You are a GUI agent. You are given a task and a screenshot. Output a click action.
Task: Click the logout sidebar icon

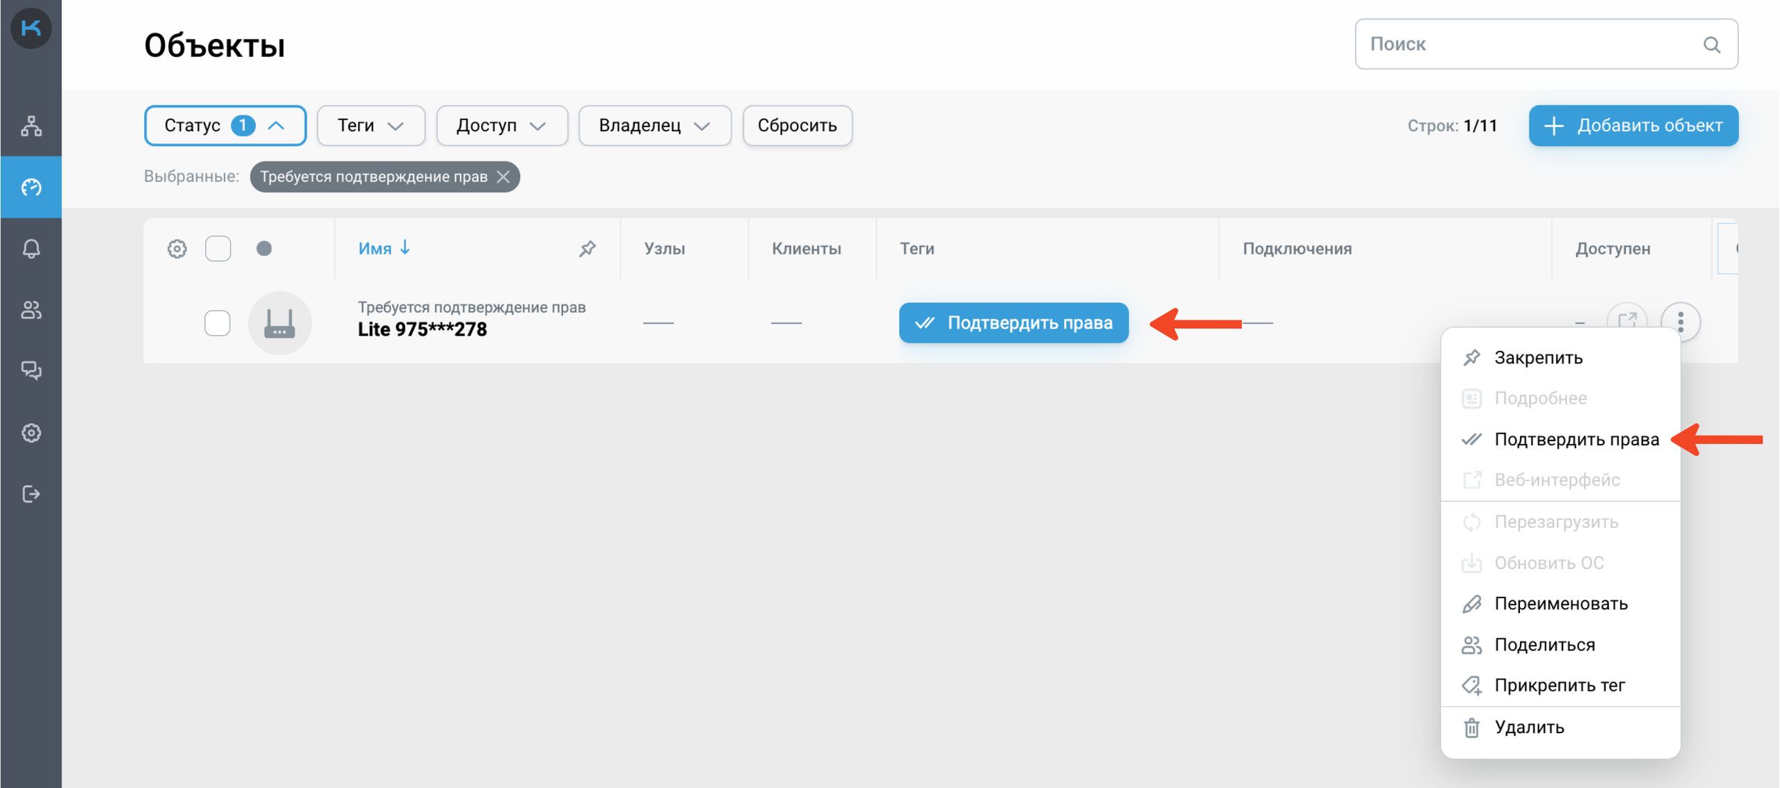31,494
